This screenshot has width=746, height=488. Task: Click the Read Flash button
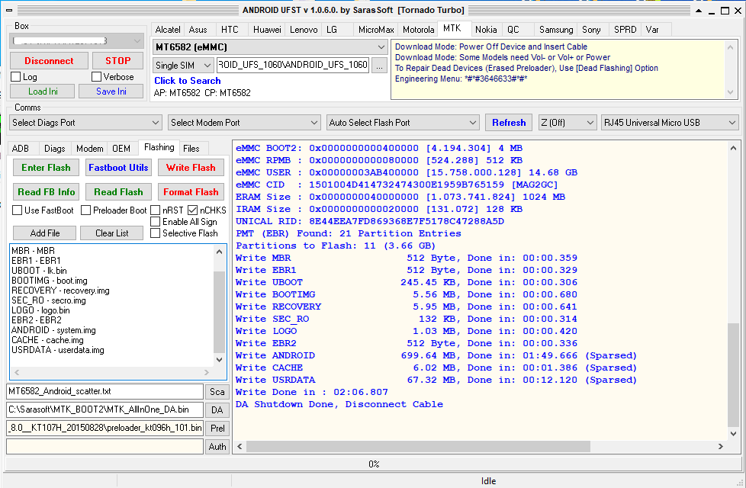click(x=118, y=192)
